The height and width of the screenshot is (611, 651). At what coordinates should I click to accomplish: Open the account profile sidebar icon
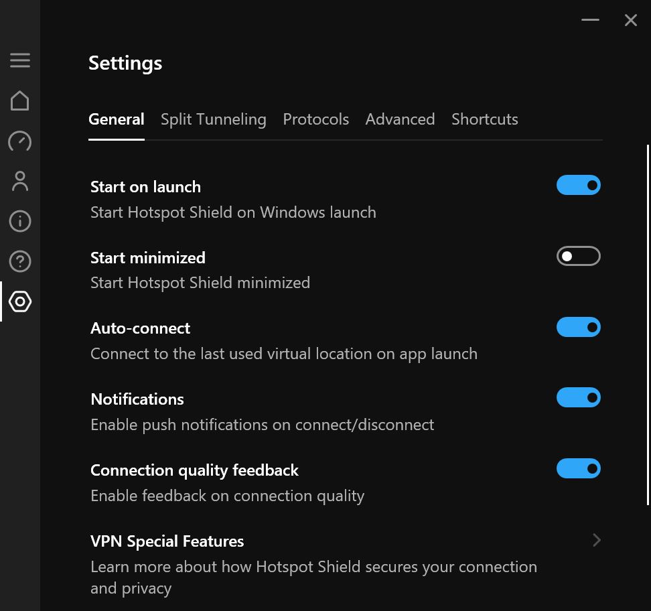point(20,181)
